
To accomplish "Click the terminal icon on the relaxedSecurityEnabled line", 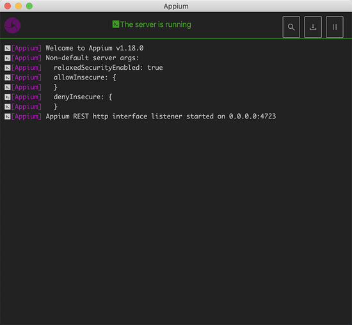I will click(8, 68).
